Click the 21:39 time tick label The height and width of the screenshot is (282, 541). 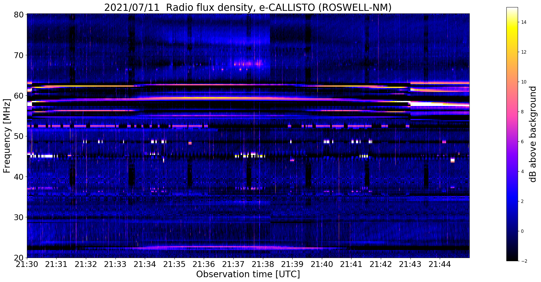click(292, 264)
